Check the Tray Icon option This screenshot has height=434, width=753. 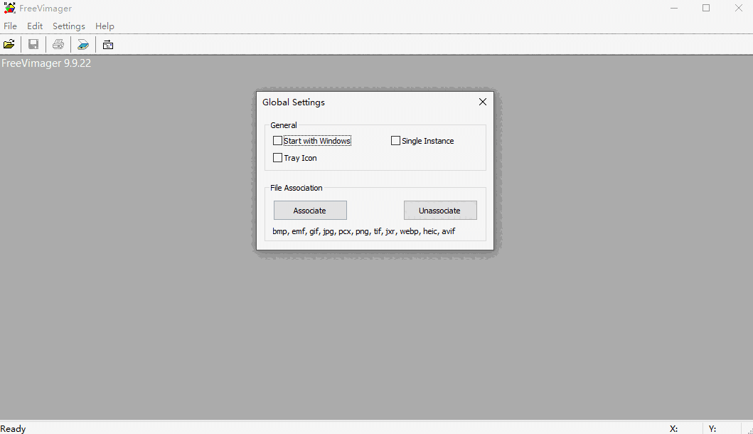pos(277,158)
